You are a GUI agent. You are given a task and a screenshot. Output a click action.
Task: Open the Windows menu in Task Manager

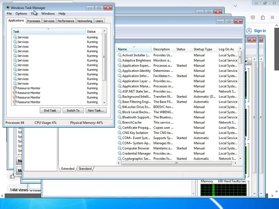point(48,14)
